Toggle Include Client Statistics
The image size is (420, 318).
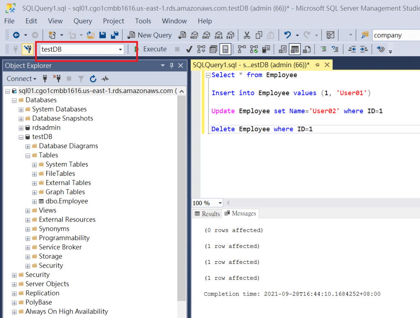pyautogui.click(x=266, y=49)
